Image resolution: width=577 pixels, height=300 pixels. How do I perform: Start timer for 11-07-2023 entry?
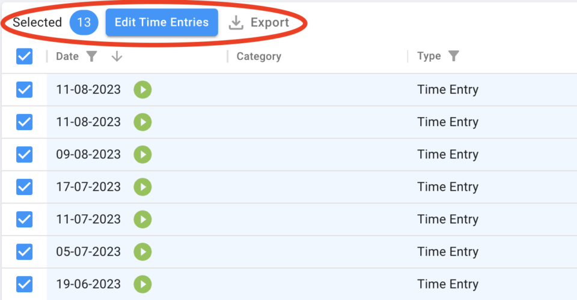[x=142, y=220]
